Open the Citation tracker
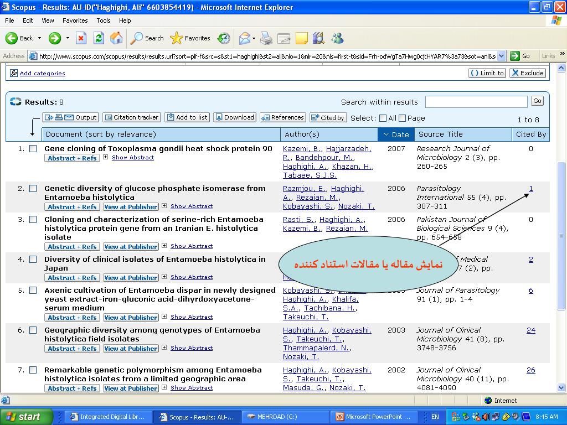The image size is (567, 425). coord(132,117)
